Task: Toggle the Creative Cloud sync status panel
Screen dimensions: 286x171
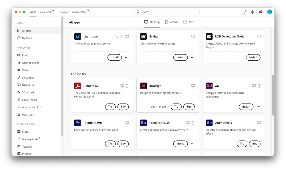Action: (261, 12)
